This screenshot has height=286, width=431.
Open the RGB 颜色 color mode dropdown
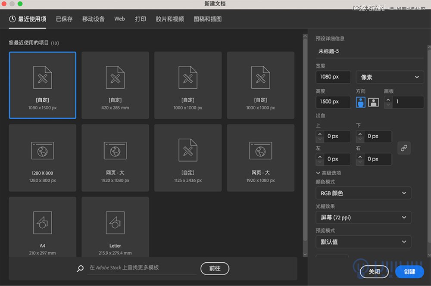pos(363,193)
